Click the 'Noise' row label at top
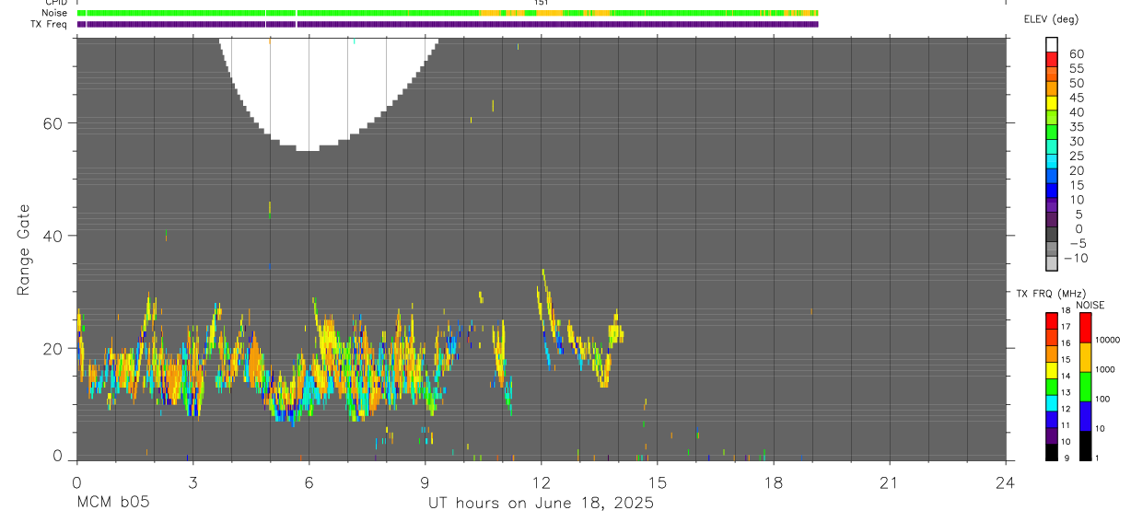1131x522 pixels. [54, 13]
